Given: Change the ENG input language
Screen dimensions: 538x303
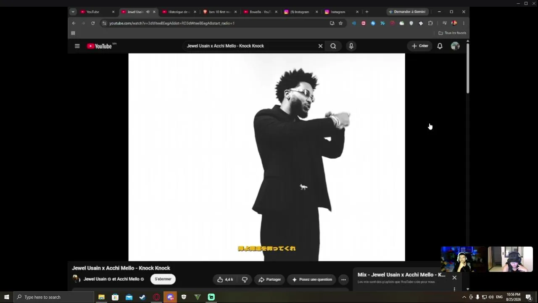Looking at the screenshot, I should coord(499,297).
